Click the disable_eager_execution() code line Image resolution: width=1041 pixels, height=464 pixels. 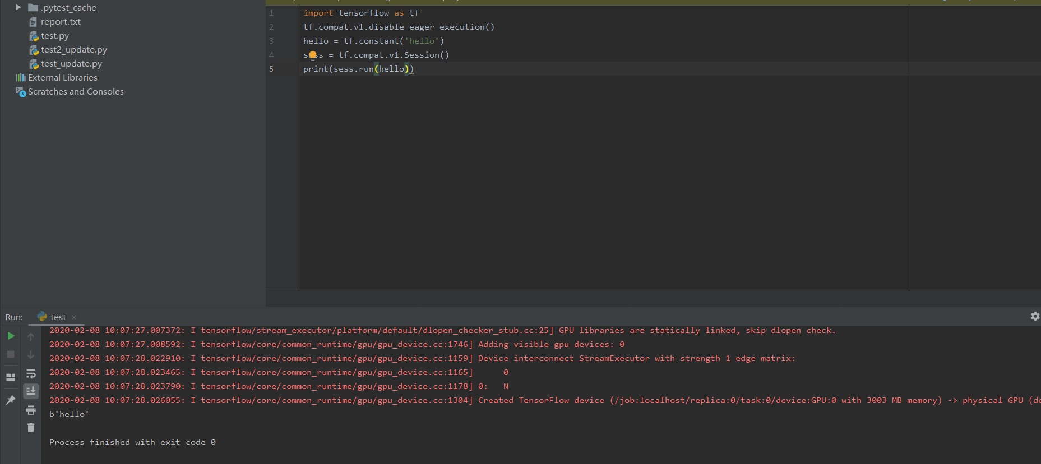[399, 27]
